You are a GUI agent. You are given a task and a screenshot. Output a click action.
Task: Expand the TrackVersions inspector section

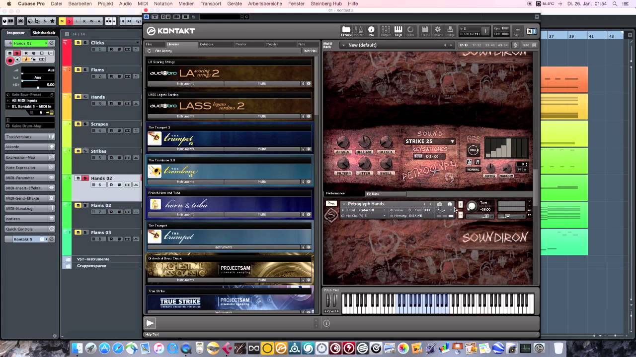coord(29,137)
